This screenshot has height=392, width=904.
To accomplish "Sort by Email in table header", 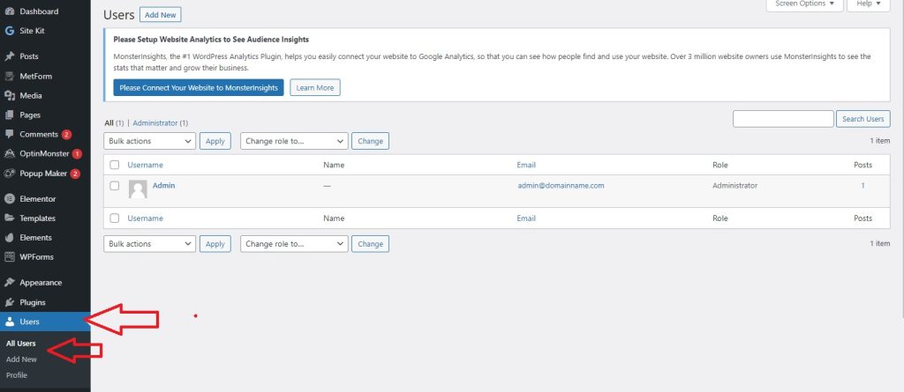I will 526,165.
